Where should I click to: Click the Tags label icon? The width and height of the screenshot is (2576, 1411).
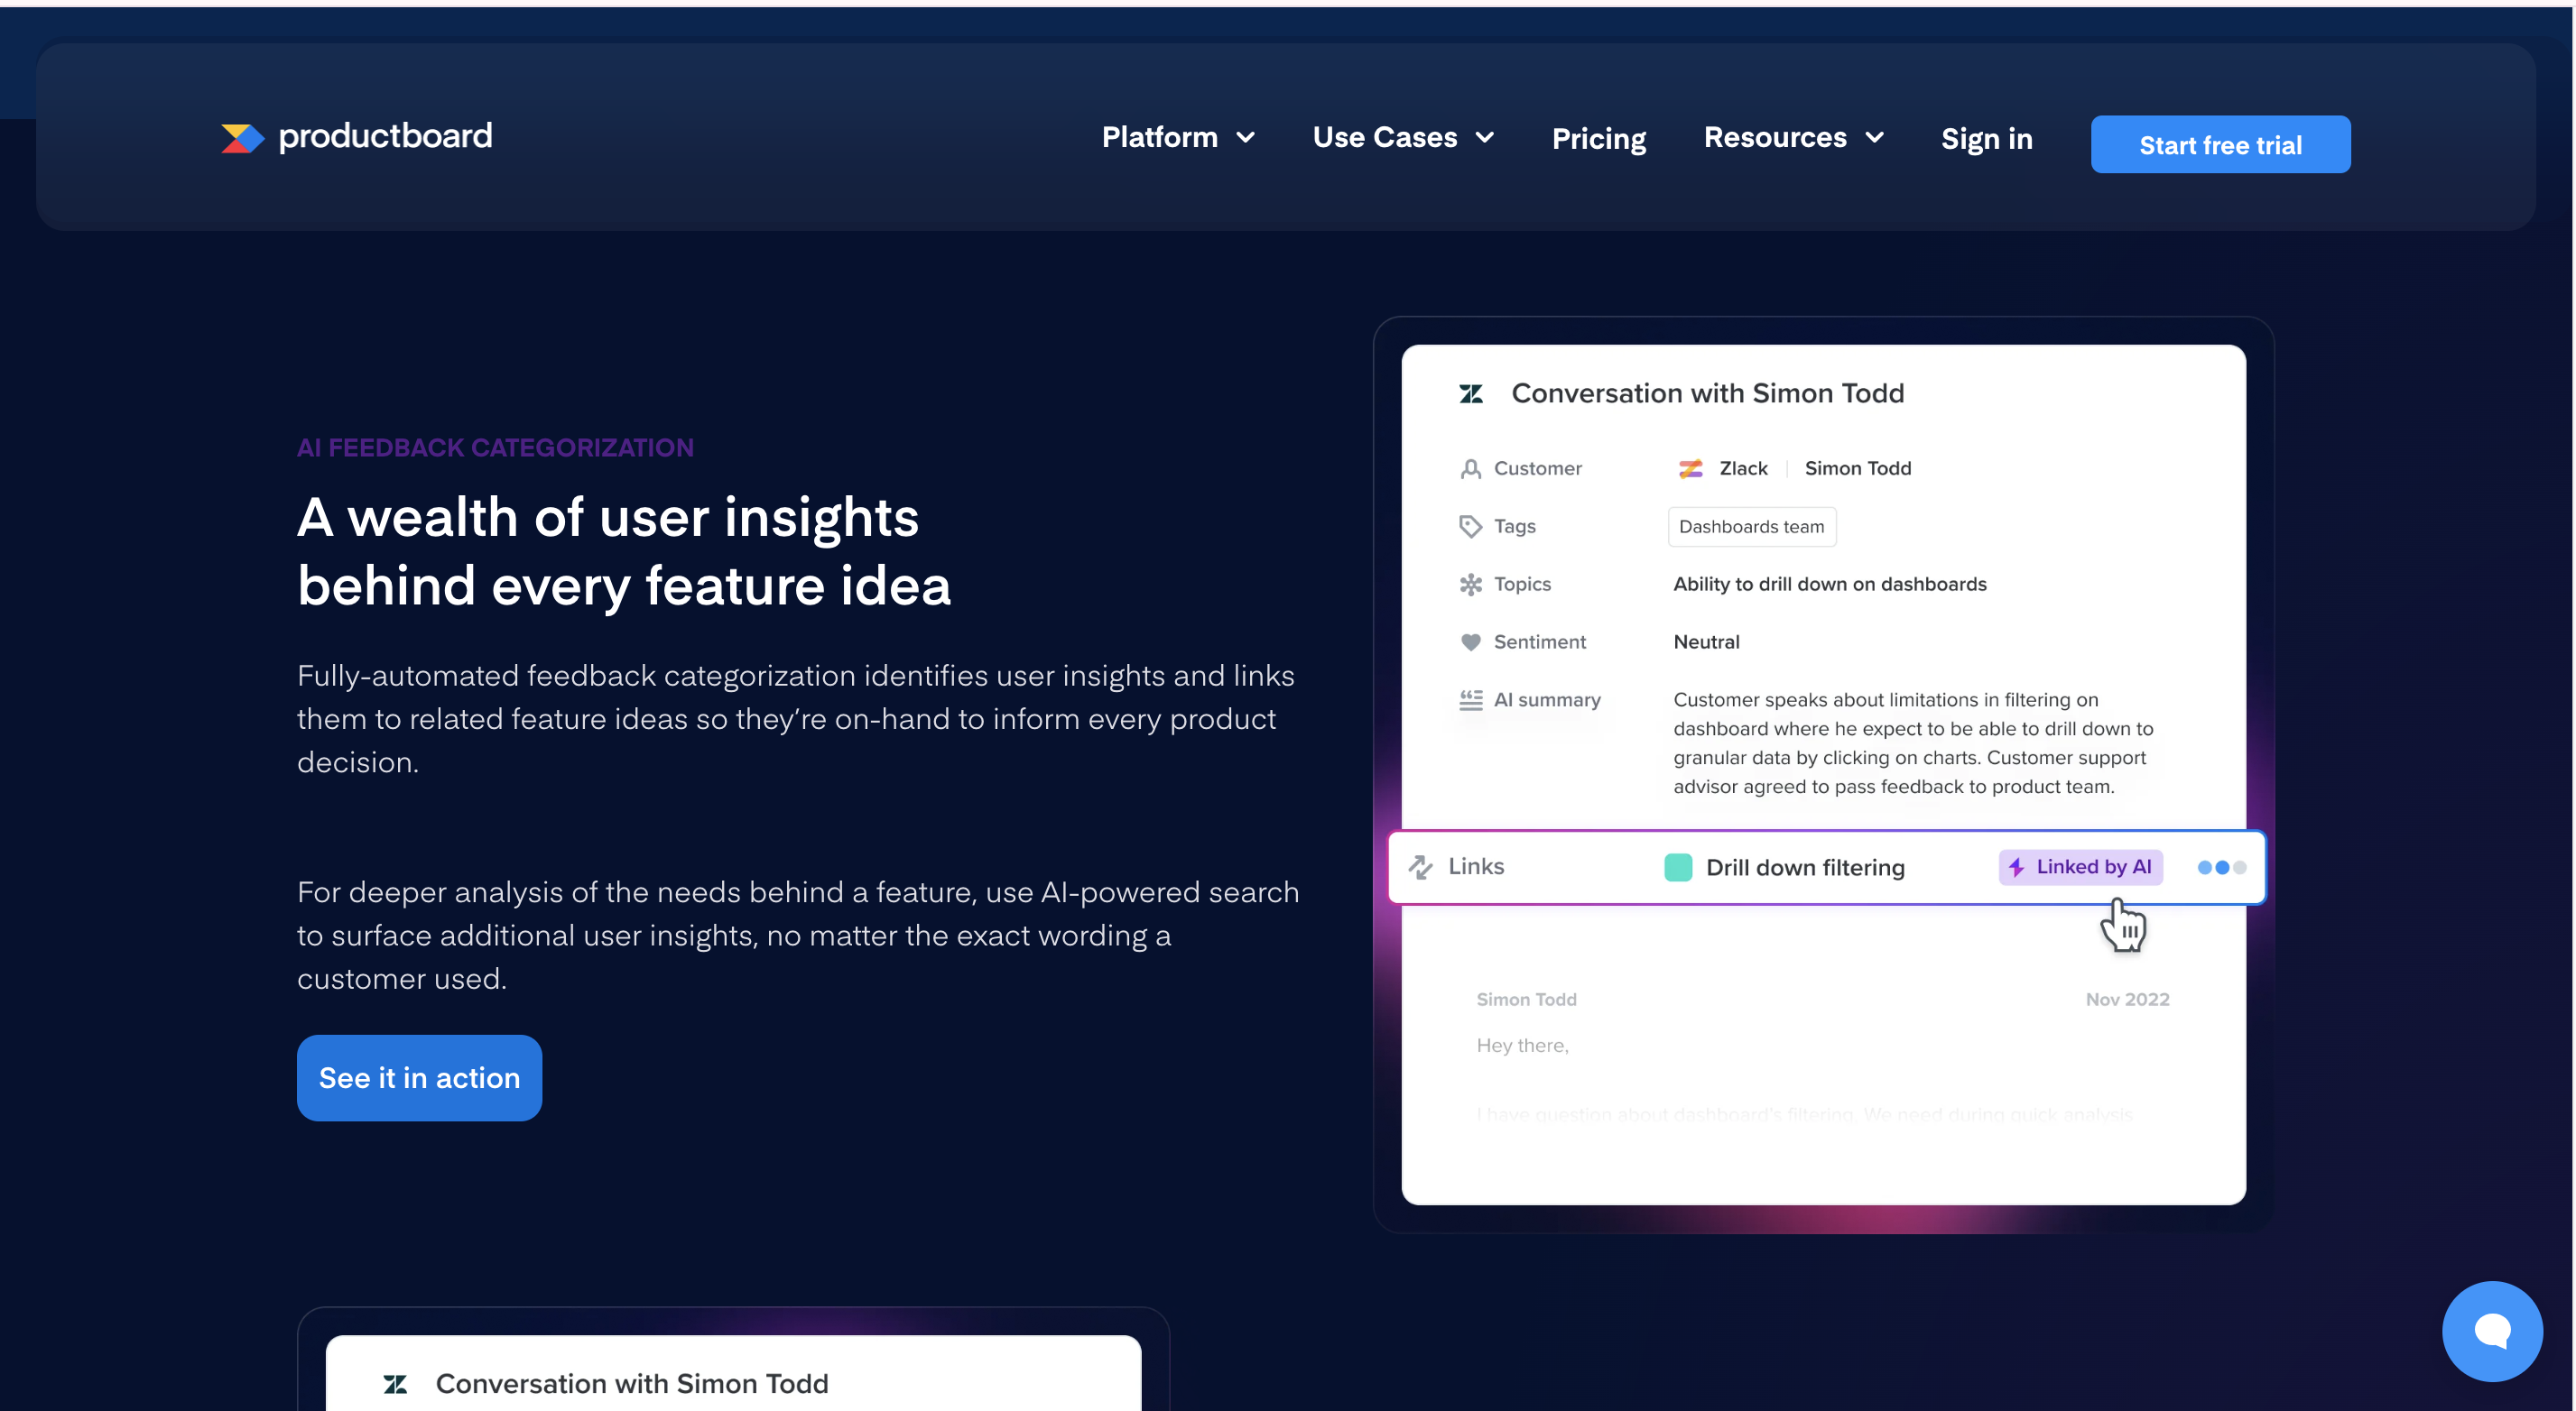click(x=1470, y=527)
